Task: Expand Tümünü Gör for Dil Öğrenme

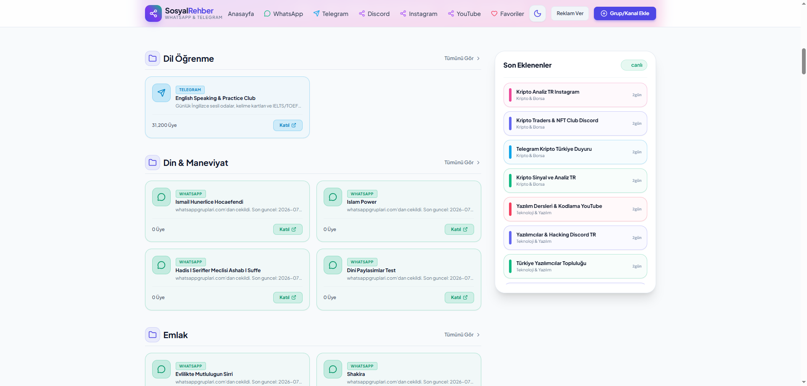Action: (x=462, y=58)
